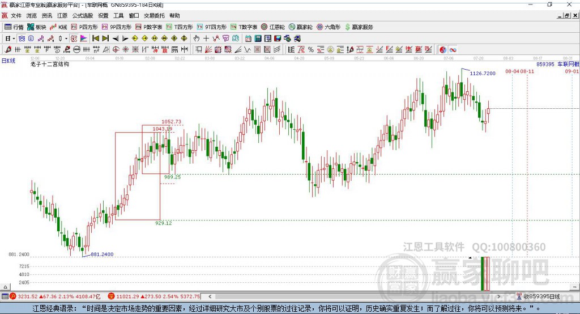
Task: Click the 881.2400 low price label
Action: pyautogui.click(x=102, y=254)
